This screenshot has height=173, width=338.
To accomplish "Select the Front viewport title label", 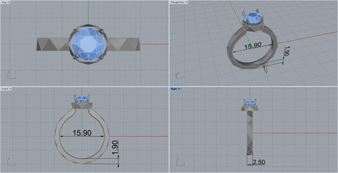I will pyautogui.click(x=5, y=89).
